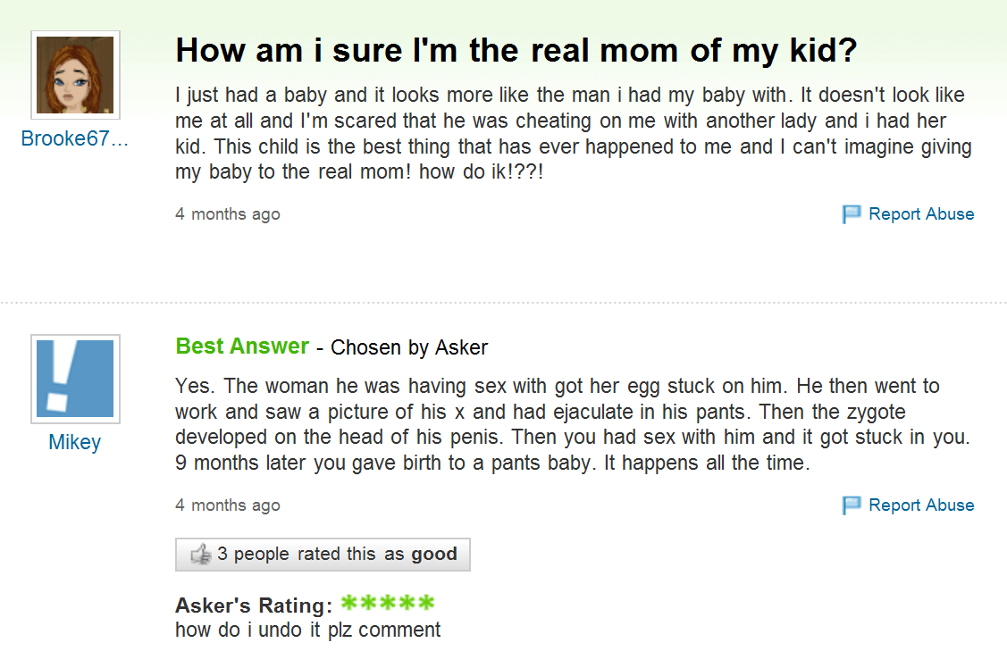Click the question title about real mom

point(516,51)
